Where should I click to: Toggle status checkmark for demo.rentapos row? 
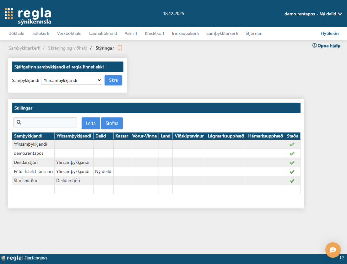pos(292,153)
